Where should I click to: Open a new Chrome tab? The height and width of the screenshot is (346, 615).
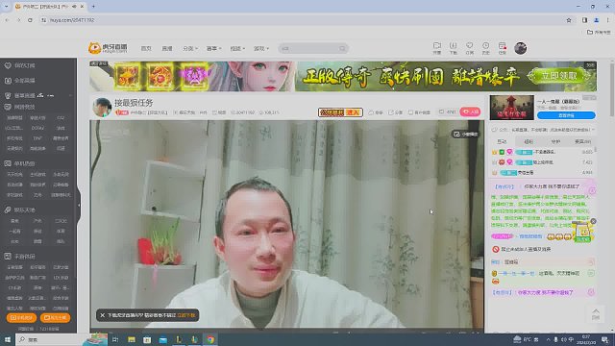tap(93, 7)
